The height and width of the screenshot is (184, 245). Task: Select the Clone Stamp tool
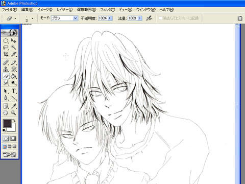coord(6,69)
